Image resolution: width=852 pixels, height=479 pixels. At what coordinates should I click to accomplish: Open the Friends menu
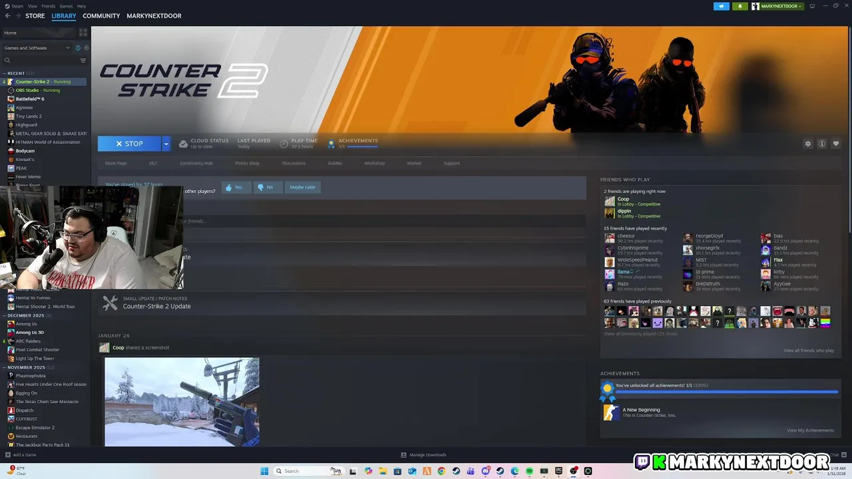(x=49, y=6)
